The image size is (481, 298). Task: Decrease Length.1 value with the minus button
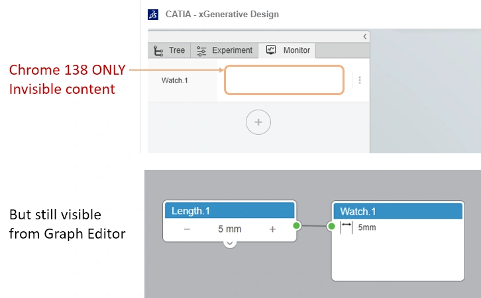[x=187, y=229]
